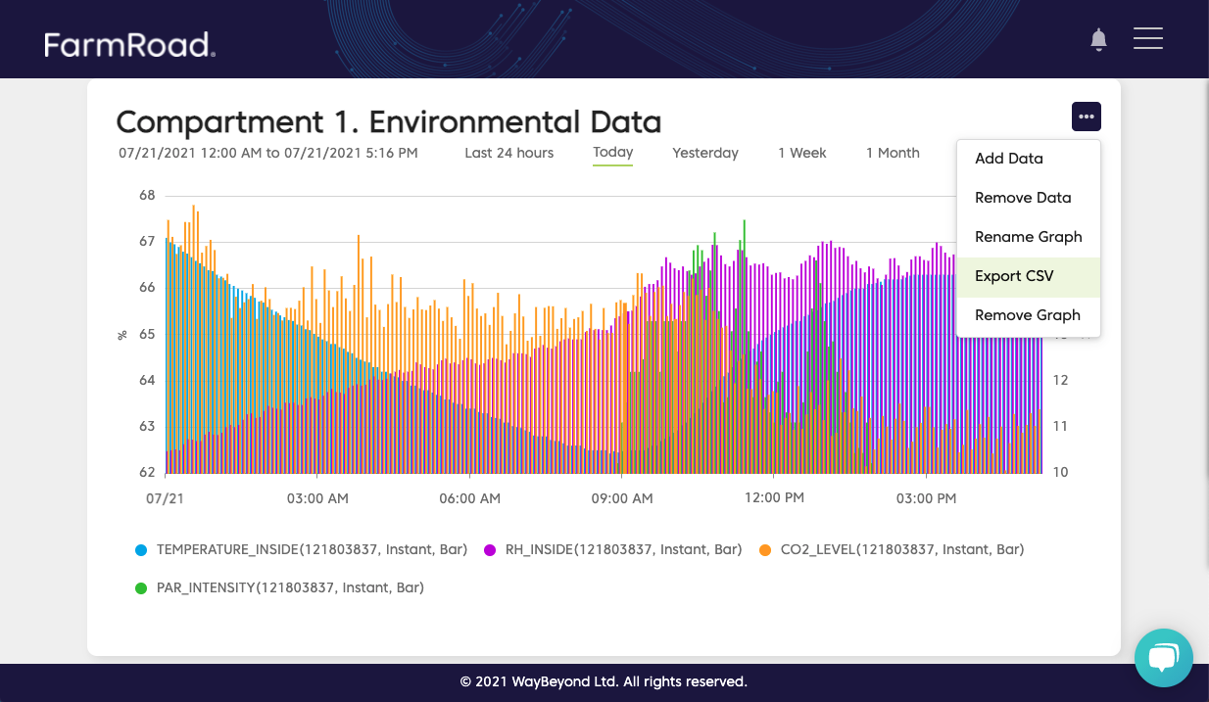The image size is (1209, 702).
Task: Choose Remove Graph menu entry
Action: [x=1029, y=315]
